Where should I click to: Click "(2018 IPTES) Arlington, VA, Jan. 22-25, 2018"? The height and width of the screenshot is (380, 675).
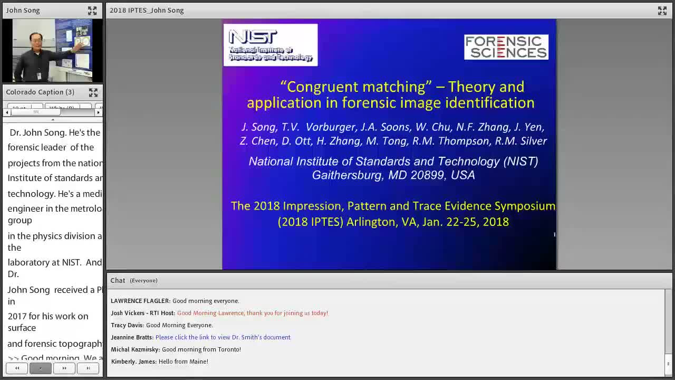coord(393,222)
